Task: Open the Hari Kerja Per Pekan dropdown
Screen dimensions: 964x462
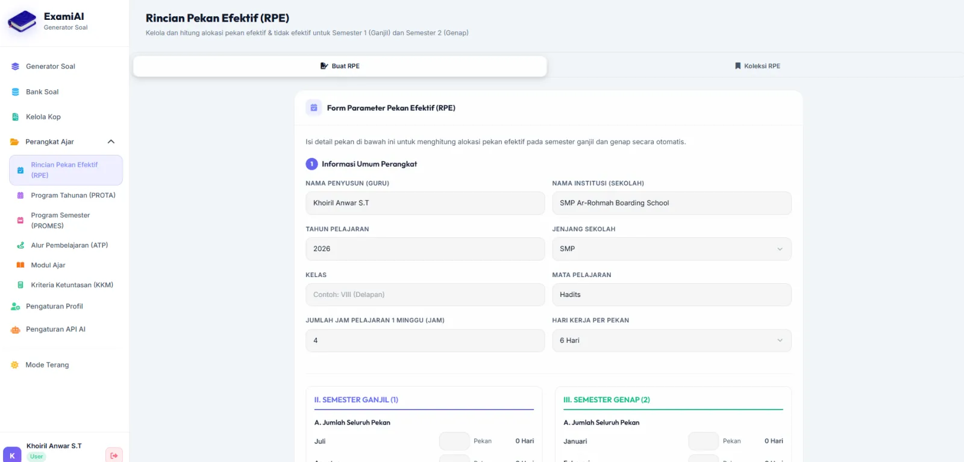Action: coord(672,340)
